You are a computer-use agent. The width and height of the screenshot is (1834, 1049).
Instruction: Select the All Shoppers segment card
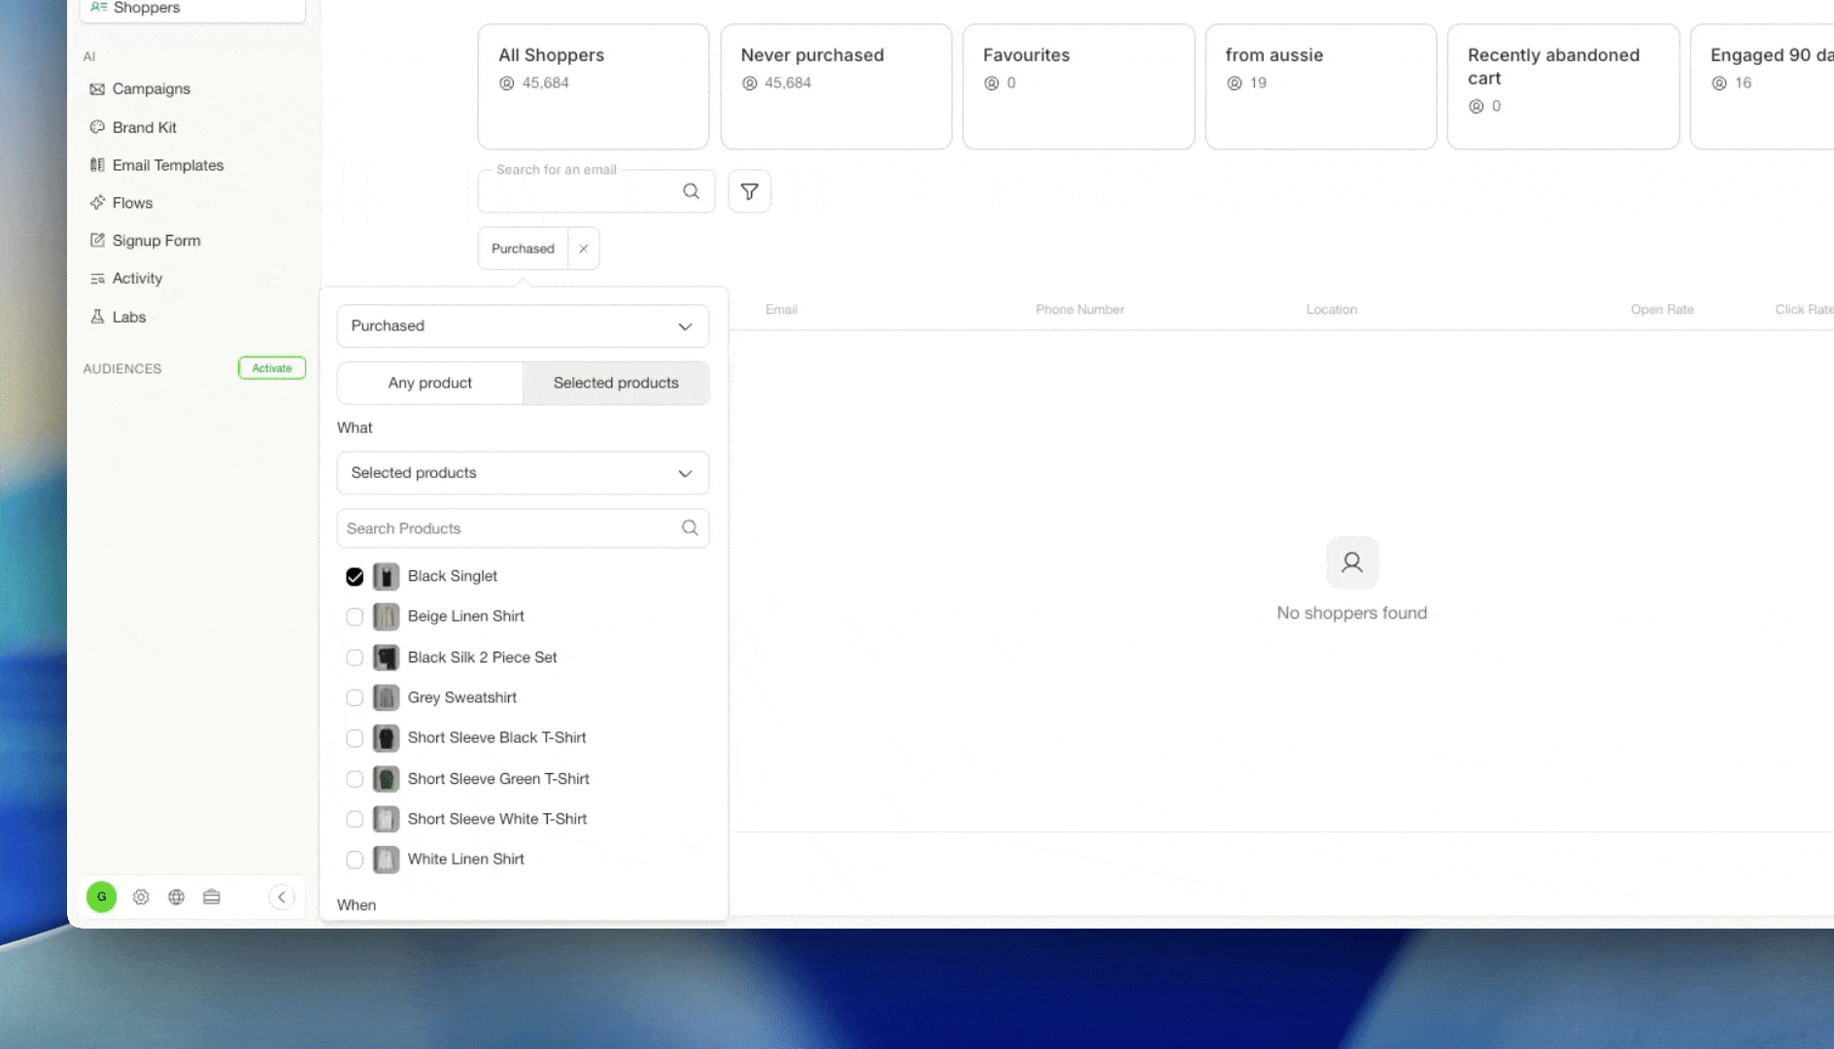593,86
